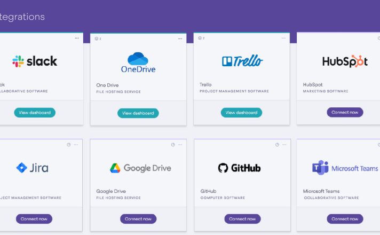
Task: Connect Microsoft Teams now
Action: pyautogui.click(x=345, y=219)
